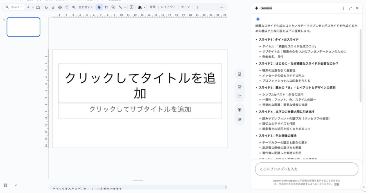Viewport: 366px width, 193px height.
Task: Expand the new slide layout dropdown arrow
Action: tap(33, 7)
